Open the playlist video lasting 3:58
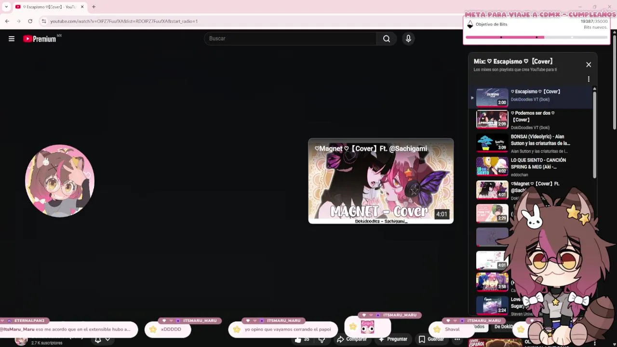Screen dimensions: 617x347 [x=492, y=282]
